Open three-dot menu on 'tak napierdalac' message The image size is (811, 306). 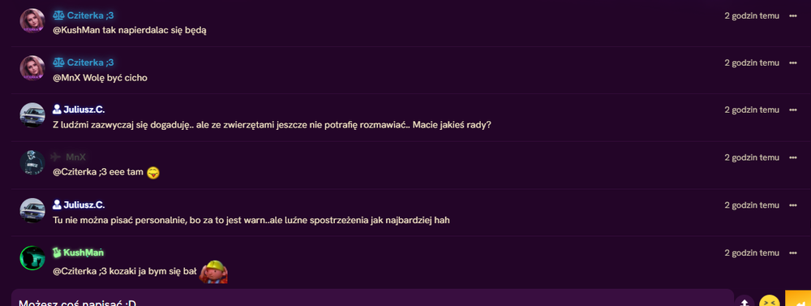(x=793, y=15)
